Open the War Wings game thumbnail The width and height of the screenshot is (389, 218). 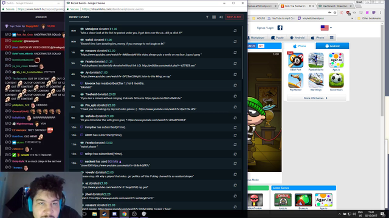tap(316, 81)
